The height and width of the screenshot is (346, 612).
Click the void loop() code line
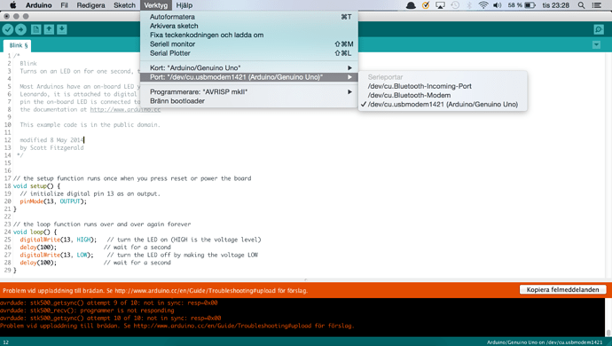pyautogui.click(x=35, y=232)
